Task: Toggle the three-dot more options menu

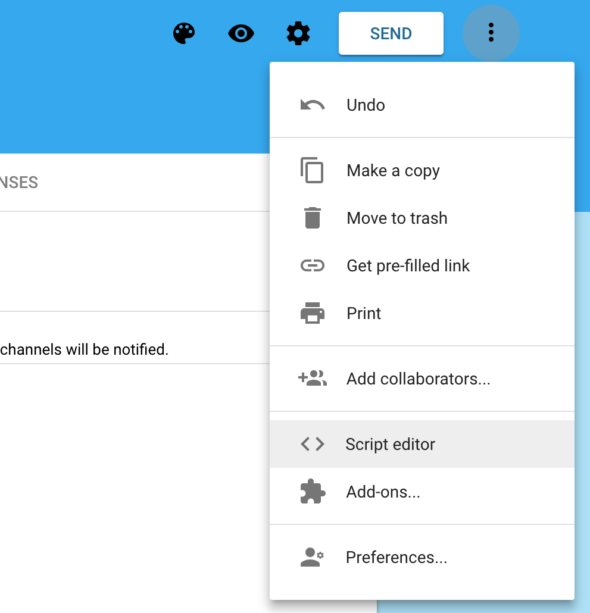Action: (x=491, y=33)
